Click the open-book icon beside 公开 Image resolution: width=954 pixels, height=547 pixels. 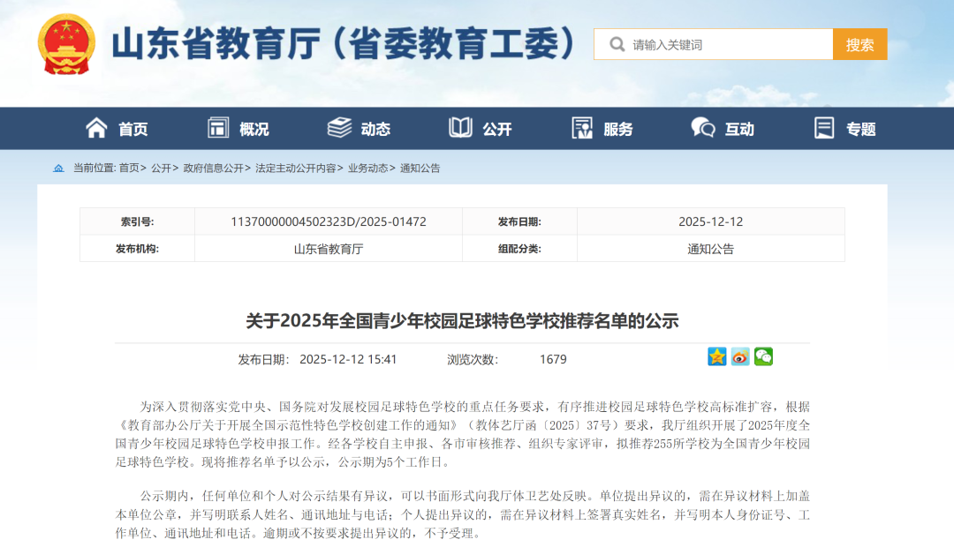tap(461, 128)
